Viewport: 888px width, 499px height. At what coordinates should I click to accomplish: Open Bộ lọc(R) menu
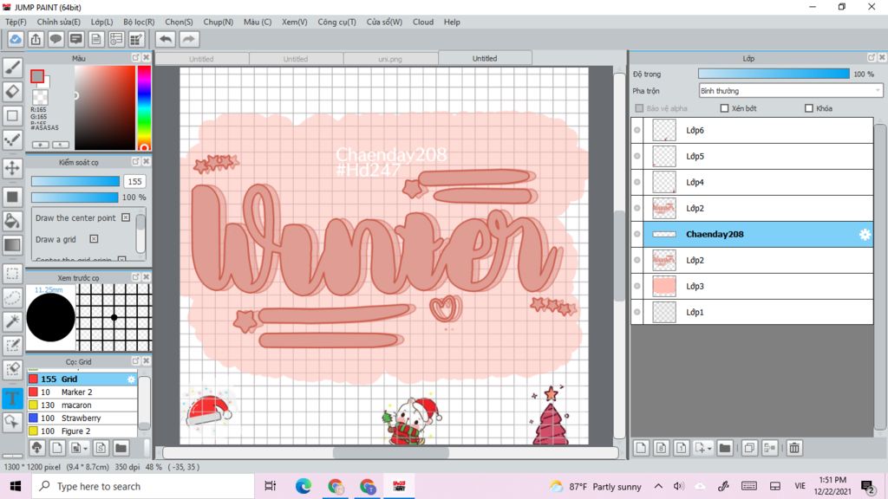139,22
